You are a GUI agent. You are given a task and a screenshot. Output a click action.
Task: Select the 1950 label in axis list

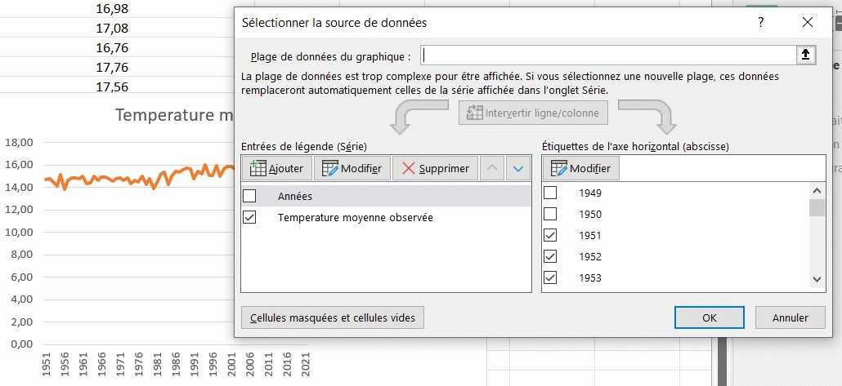click(x=589, y=215)
